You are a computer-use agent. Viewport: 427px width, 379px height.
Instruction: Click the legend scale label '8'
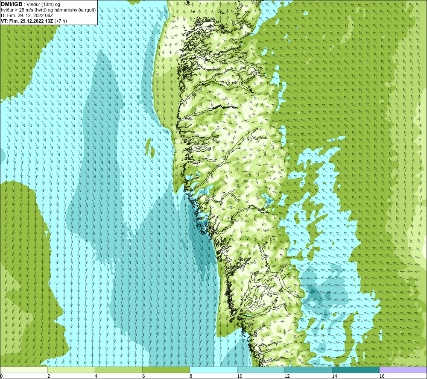point(191,376)
